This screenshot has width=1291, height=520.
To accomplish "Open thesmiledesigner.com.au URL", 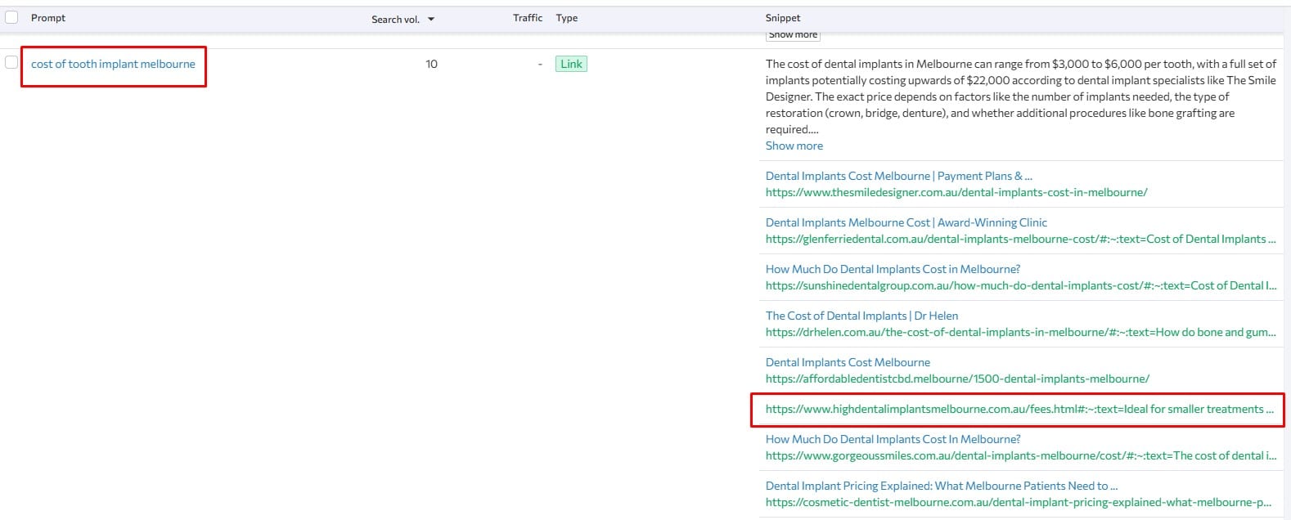I will tap(956, 192).
